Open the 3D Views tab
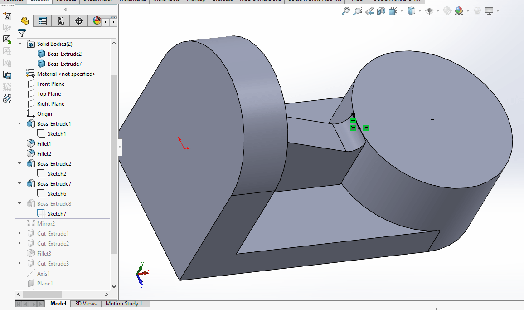This screenshot has height=310, width=524. coord(86,304)
